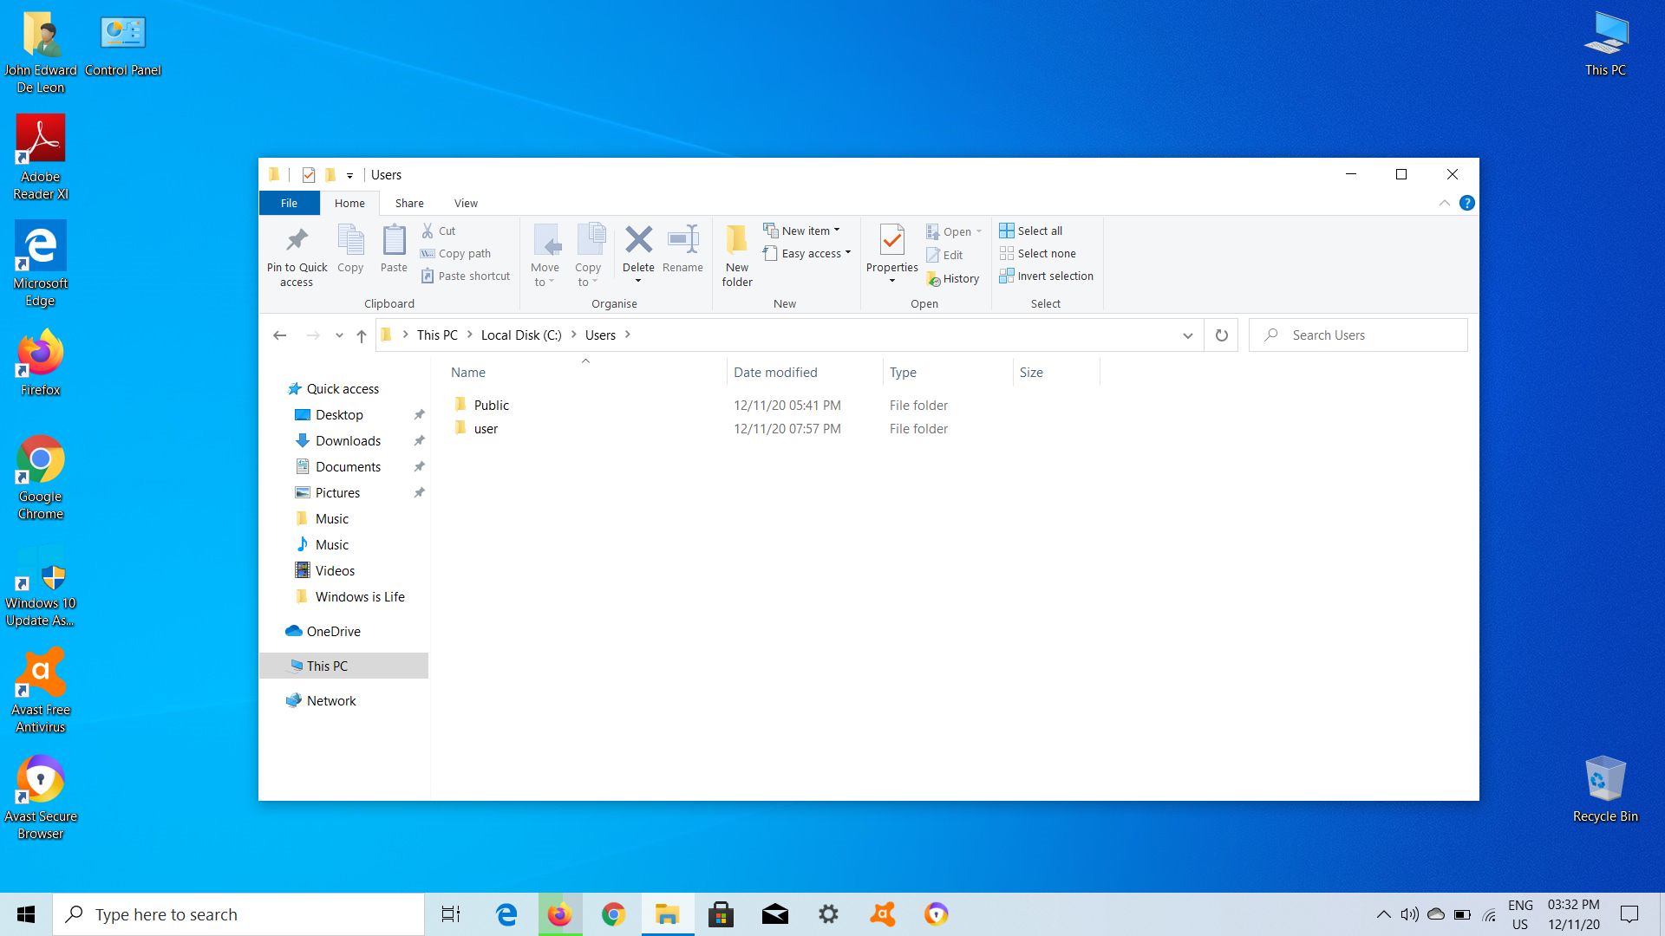This screenshot has width=1665, height=936.
Task: Expand chevron after Users in address bar
Action: click(x=628, y=335)
